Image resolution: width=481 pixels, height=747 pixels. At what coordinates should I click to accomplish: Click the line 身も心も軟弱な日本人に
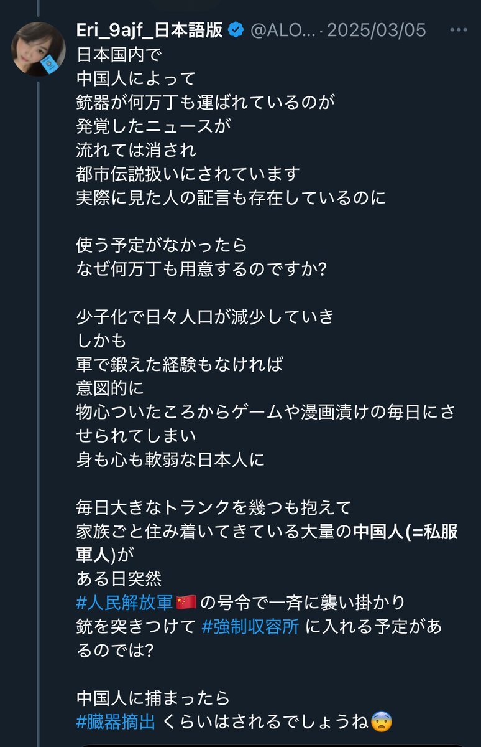[170, 460]
